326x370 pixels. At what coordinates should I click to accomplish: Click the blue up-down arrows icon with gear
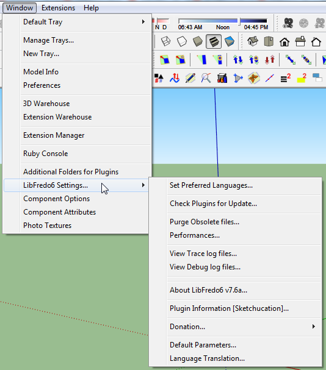pos(254,60)
